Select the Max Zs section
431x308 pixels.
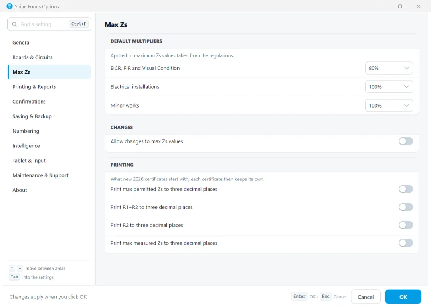coord(49,72)
